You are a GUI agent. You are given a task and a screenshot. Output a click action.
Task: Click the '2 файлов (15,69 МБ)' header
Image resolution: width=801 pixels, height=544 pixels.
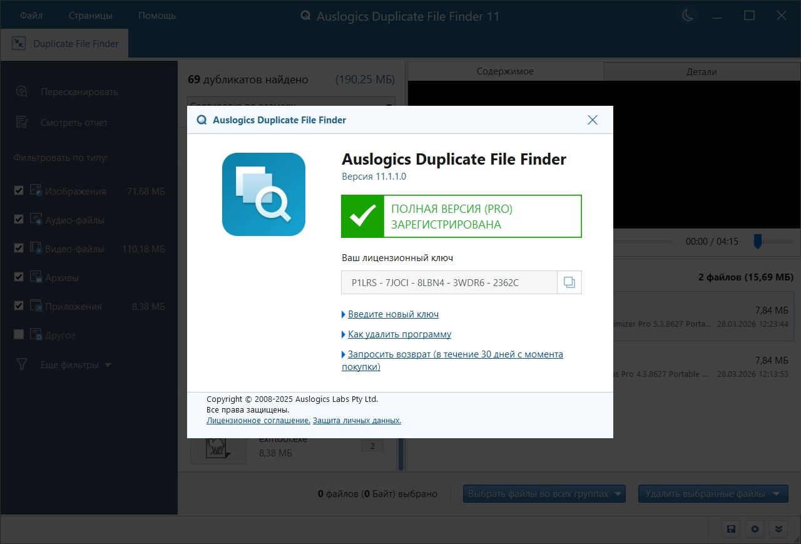point(746,277)
